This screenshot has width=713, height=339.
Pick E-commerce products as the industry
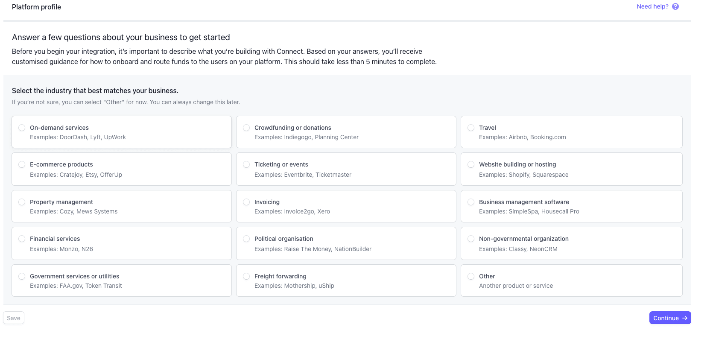[x=22, y=164]
